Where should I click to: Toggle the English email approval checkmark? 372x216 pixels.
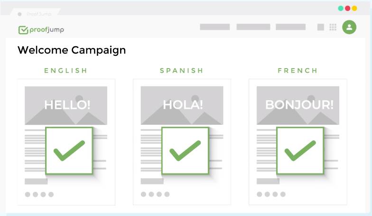pyautogui.click(x=69, y=151)
